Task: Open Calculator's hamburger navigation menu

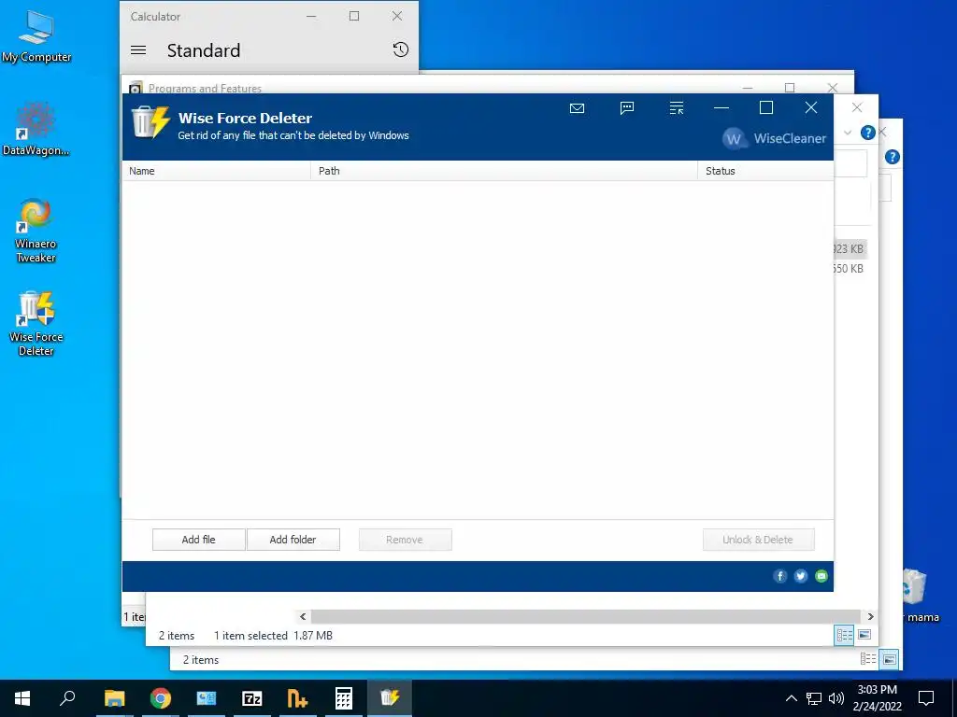Action: (x=138, y=50)
